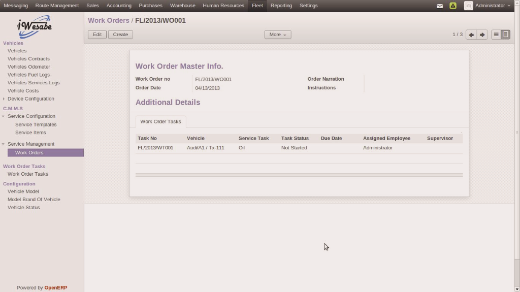Viewport: 520px width, 292px height.
Task: Open the More actions dropdown
Action: (277, 35)
